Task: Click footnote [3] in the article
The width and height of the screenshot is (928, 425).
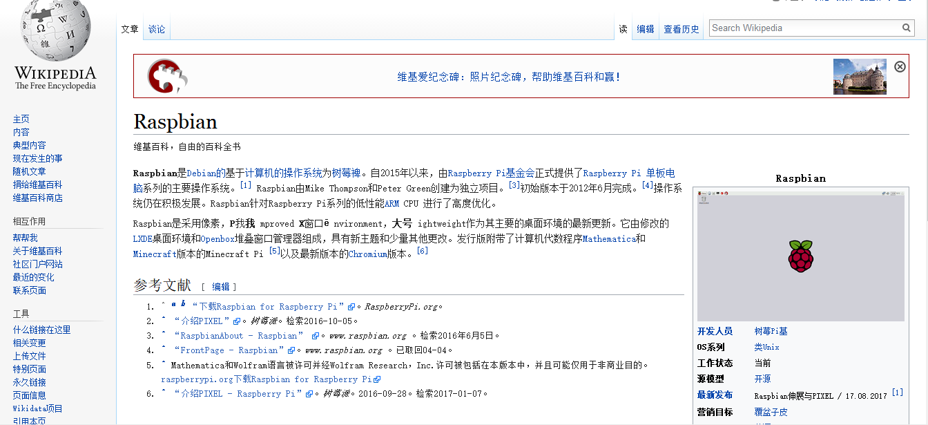Action: pyautogui.click(x=514, y=185)
